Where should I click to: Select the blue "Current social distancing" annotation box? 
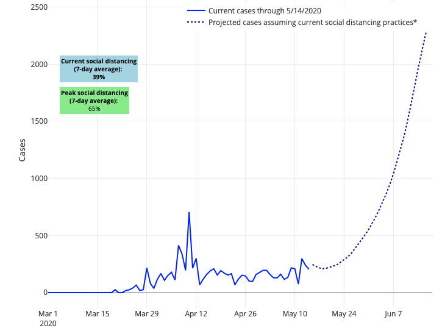pyautogui.click(x=99, y=69)
